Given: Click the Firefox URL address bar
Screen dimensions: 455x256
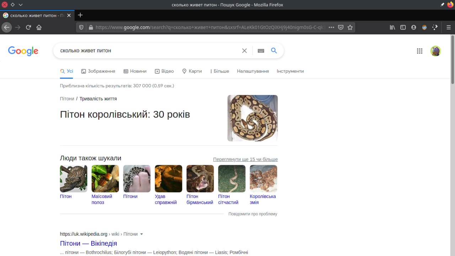Looking at the screenshot, I should tap(210, 27).
